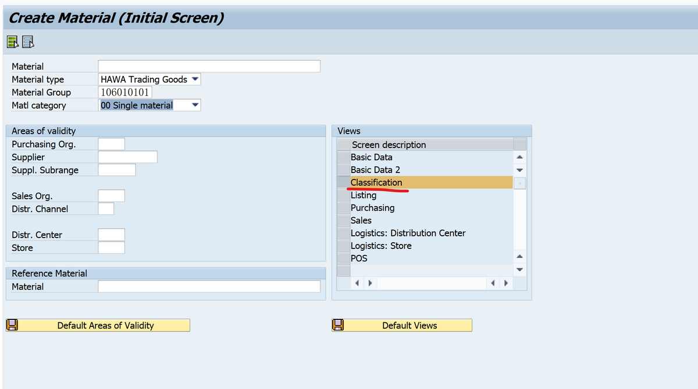This screenshot has height=389, width=698.
Task: Click the right arrow below the Views list
Action: point(370,283)
